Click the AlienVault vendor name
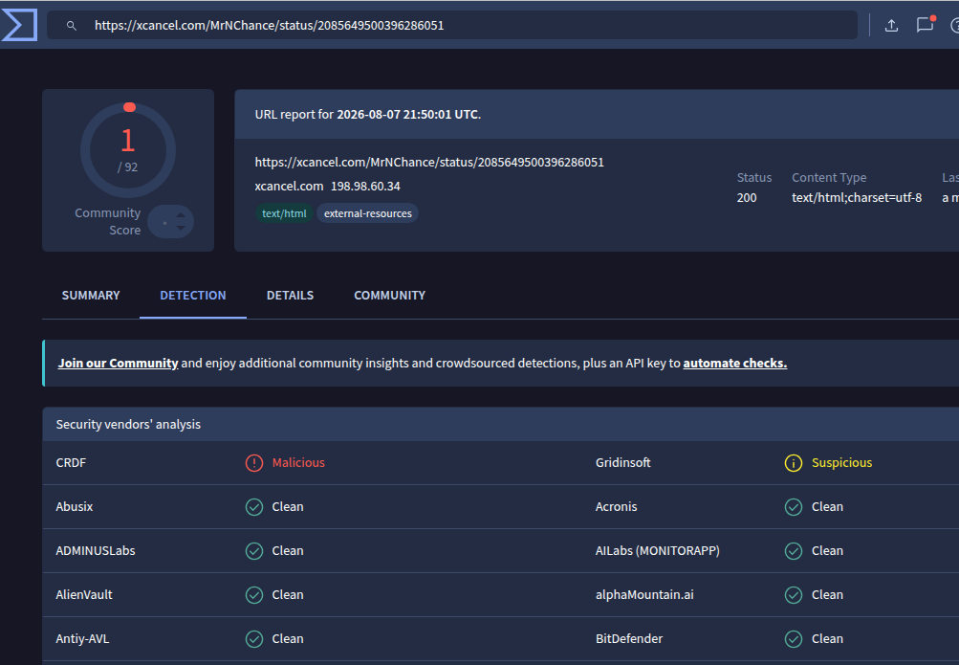 [84, 595]
